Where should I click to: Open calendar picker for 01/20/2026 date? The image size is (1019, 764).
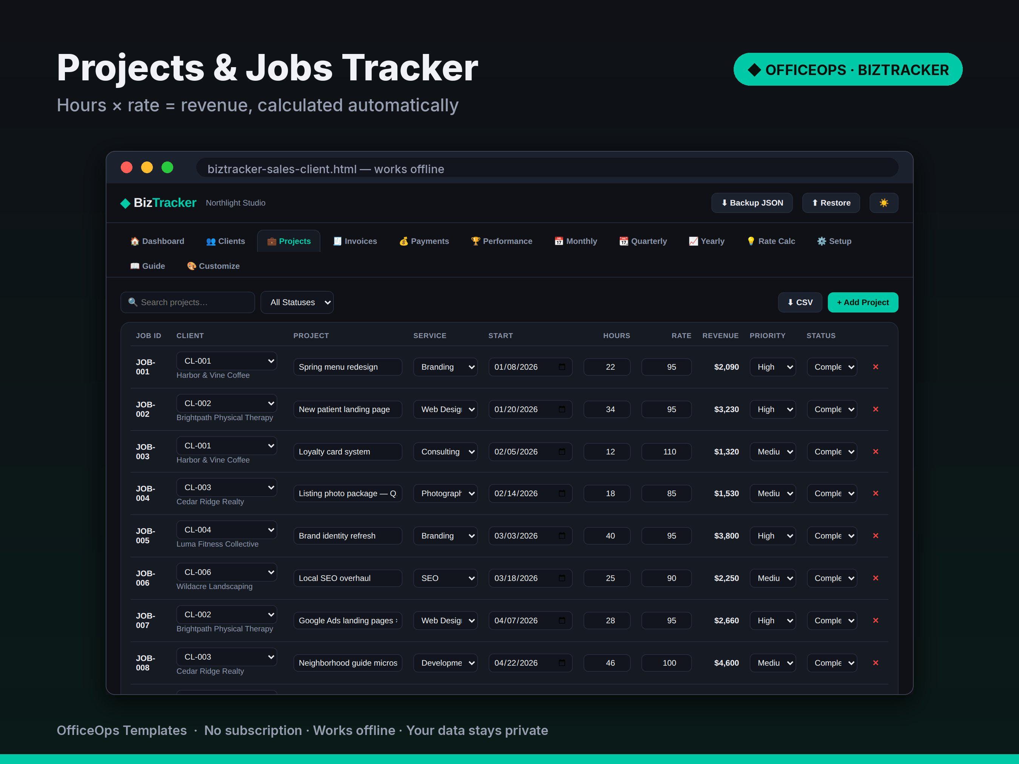pyautogui.click(x=562, y=409)
